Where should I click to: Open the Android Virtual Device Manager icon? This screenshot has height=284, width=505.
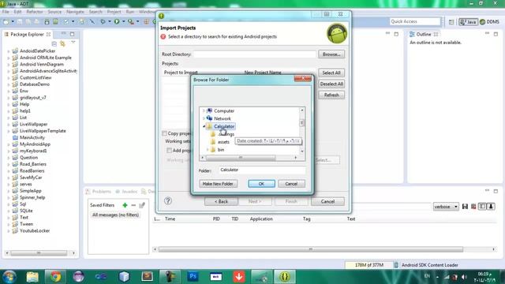pyautogui.click(x=55, y=21)
